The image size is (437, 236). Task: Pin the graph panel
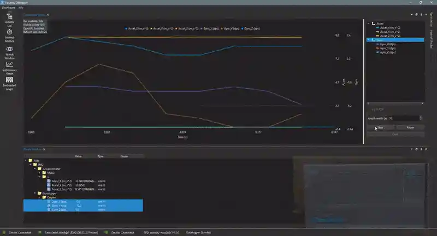tap(421, 15)
